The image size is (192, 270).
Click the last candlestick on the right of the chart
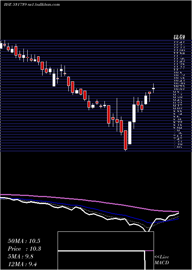pos(154,88)
